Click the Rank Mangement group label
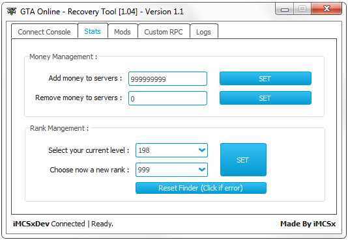Screen dimensions: 348x240 [x=59, y=128]
